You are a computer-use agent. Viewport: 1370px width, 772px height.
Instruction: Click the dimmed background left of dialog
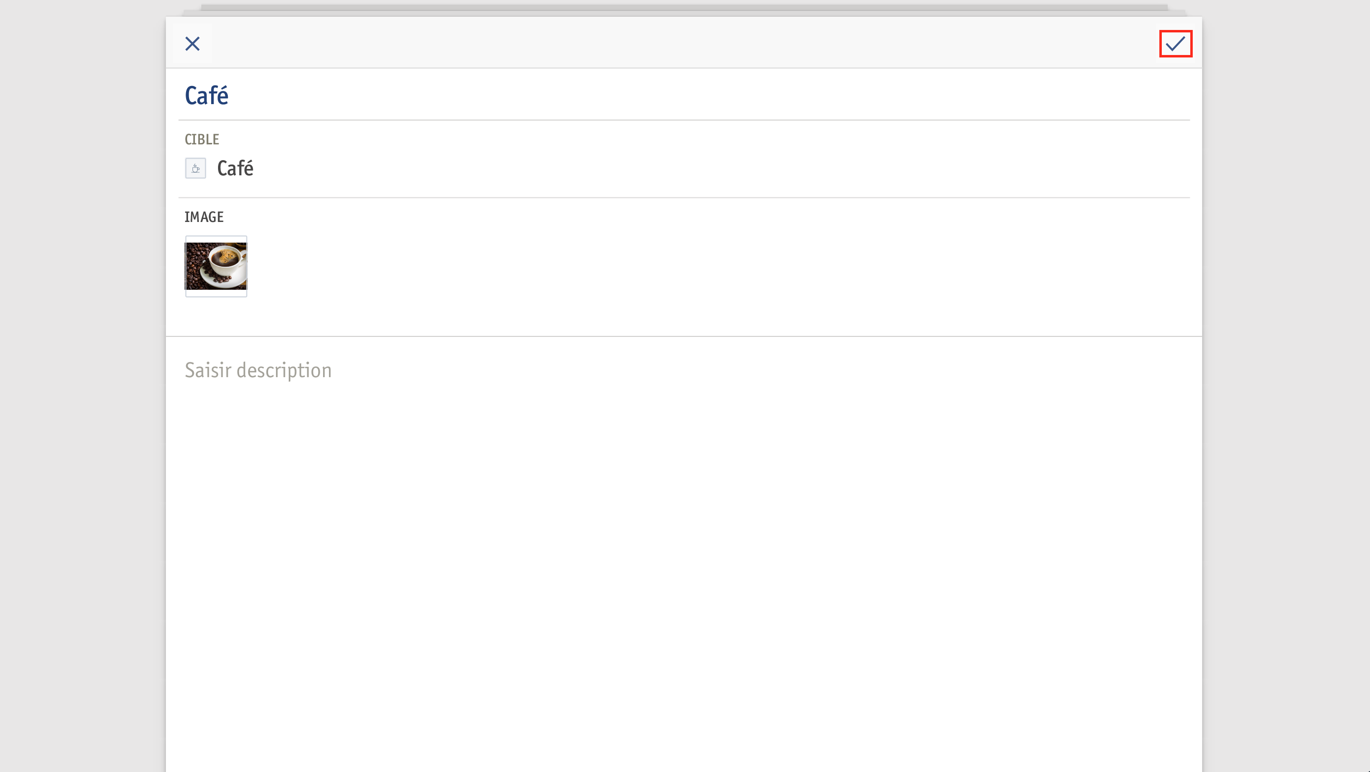tap(82, 386)
